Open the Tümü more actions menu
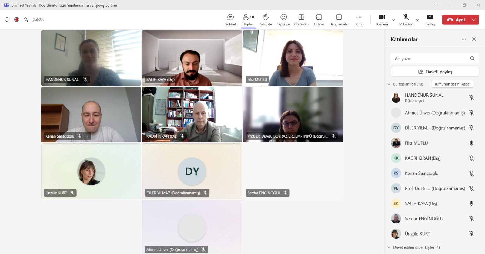 pyautogui.click(x=359, y=20)
